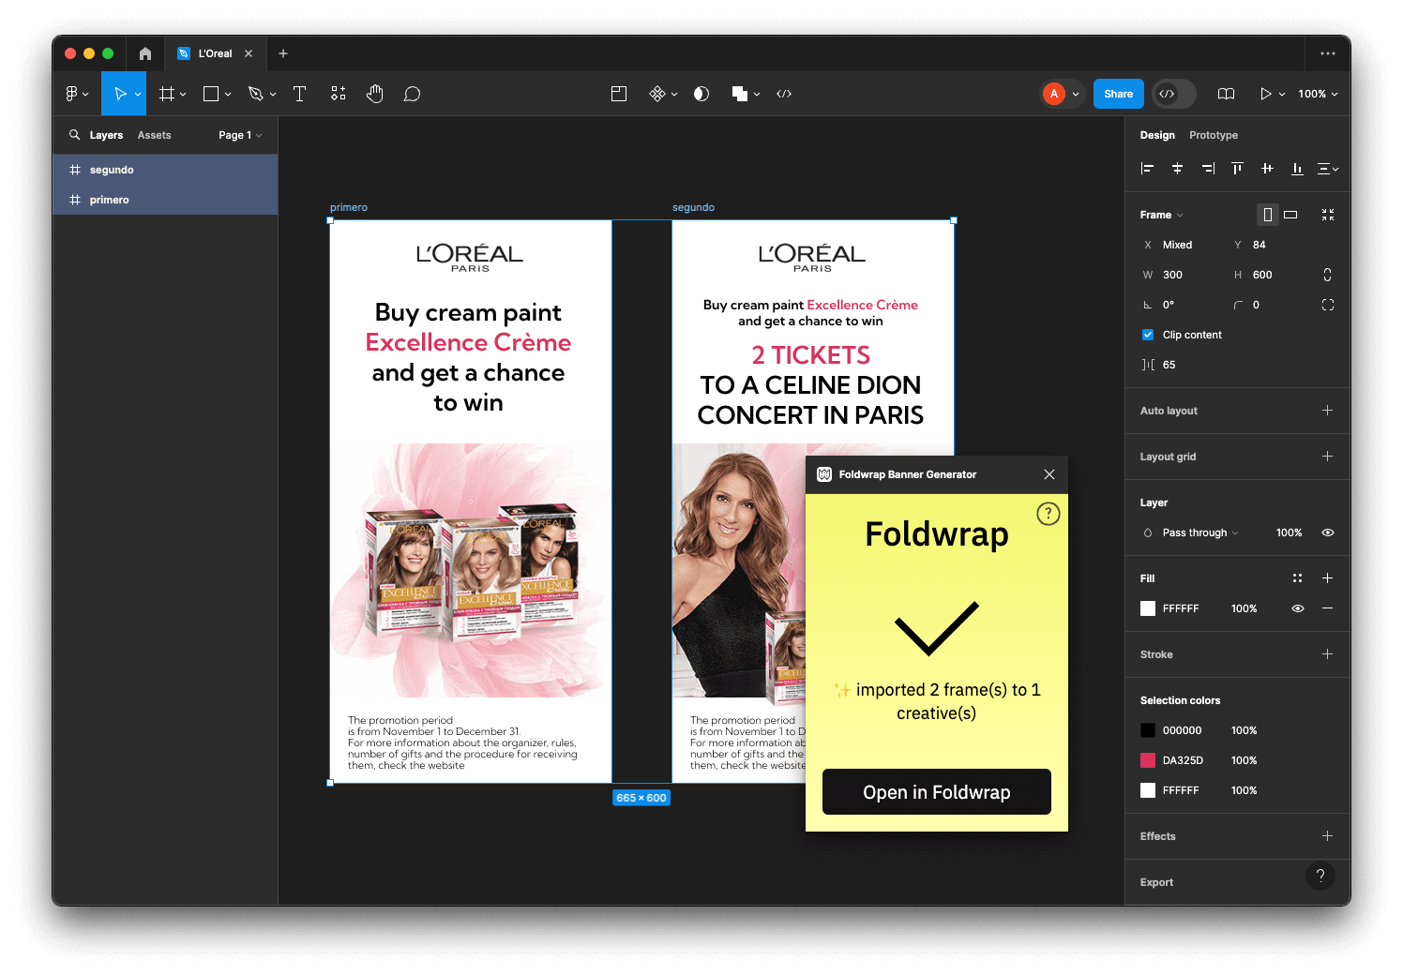Add Auto layout with plus
1403x975 pixels.
point(1327,411)
